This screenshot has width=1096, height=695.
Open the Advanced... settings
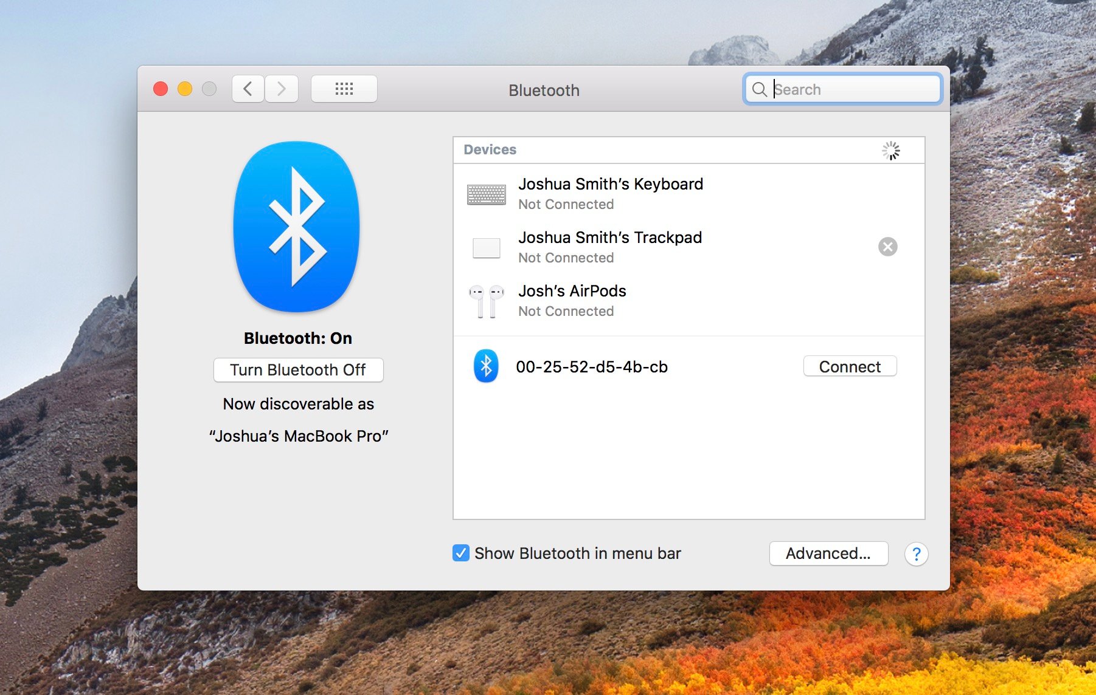(x=828, y=553)
